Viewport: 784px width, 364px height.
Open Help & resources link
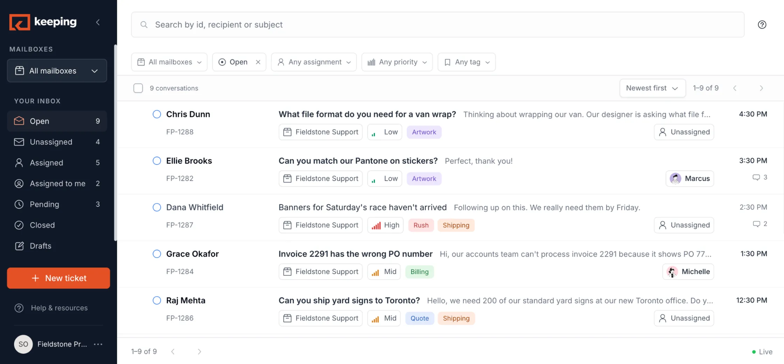51,308
